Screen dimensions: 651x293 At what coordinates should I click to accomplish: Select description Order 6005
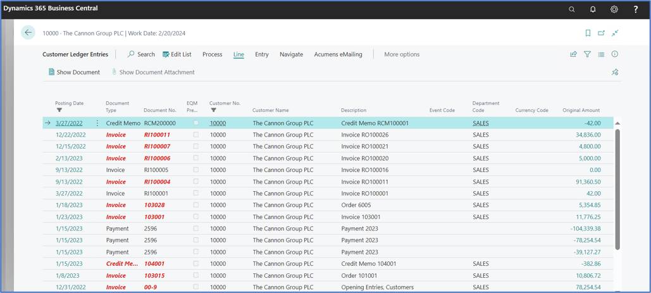[x=356, y=205]
